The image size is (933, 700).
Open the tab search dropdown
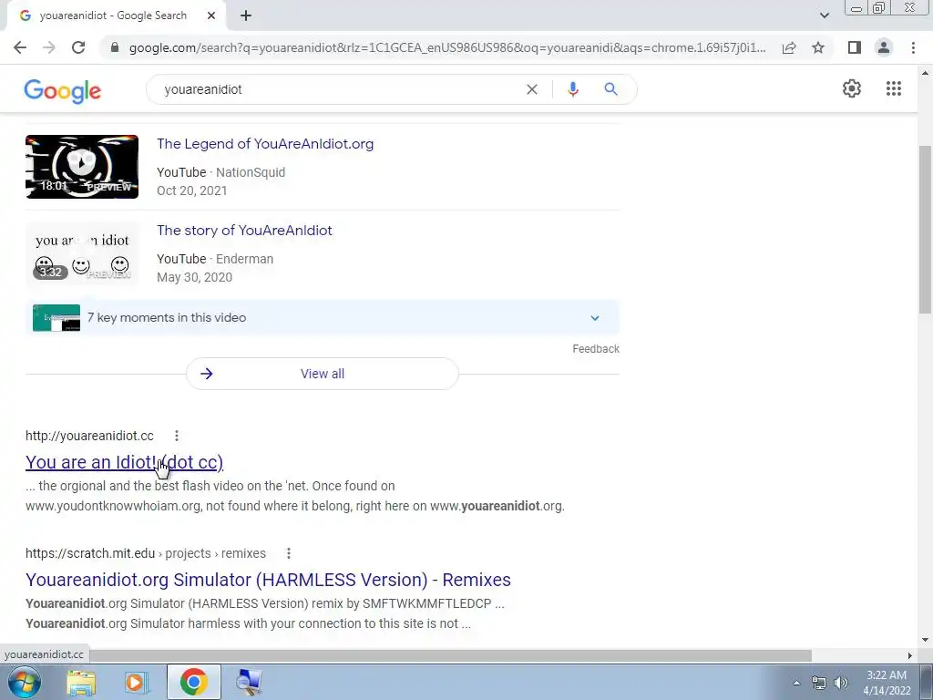(824, 15)
